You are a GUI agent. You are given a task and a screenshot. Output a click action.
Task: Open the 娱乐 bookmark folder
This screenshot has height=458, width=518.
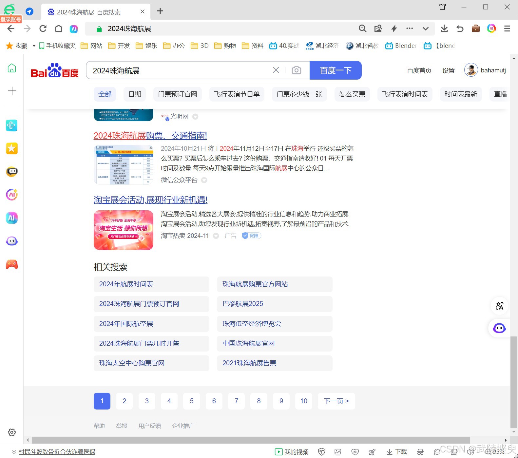(146, 46)
